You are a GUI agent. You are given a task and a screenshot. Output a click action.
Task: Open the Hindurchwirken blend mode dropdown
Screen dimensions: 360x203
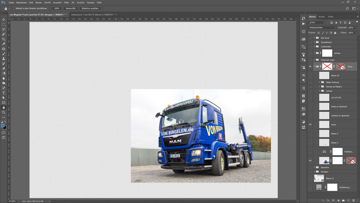323,28
